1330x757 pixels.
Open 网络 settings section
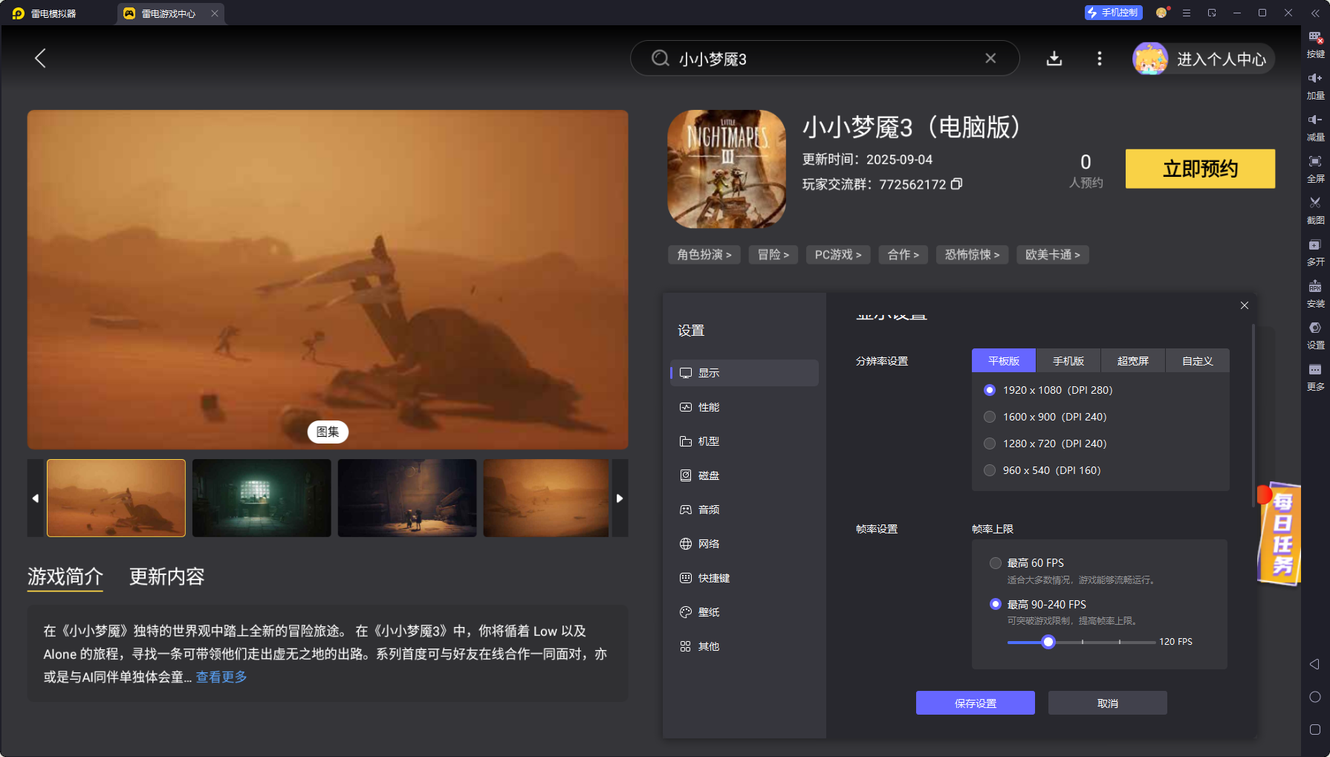[x=744, y=544]
